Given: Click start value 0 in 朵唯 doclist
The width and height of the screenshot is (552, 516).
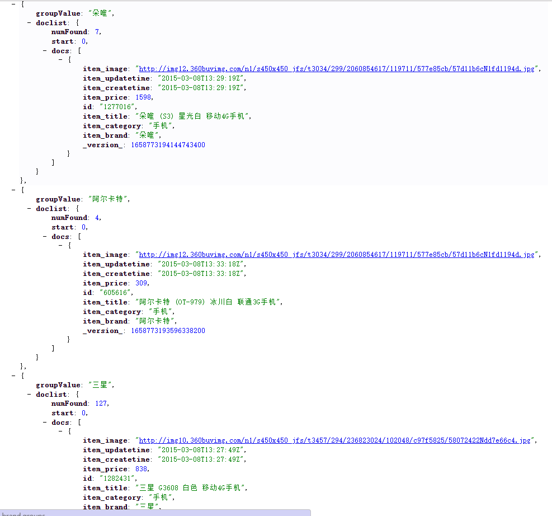Looking at the screenshot, I should pyautogui.click(x=84, y=41).
